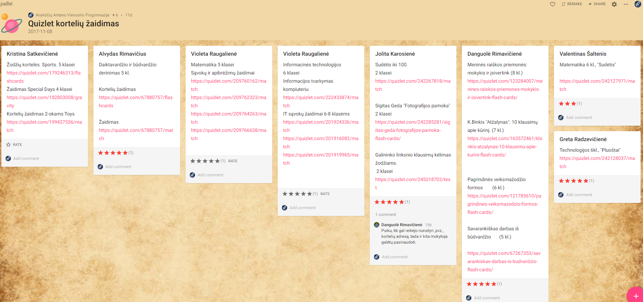Open Sigitas Geda fotografijos-pamoka flash-cards link
The width and height of the screenshot is (643, 302).
tap(413, 130)
